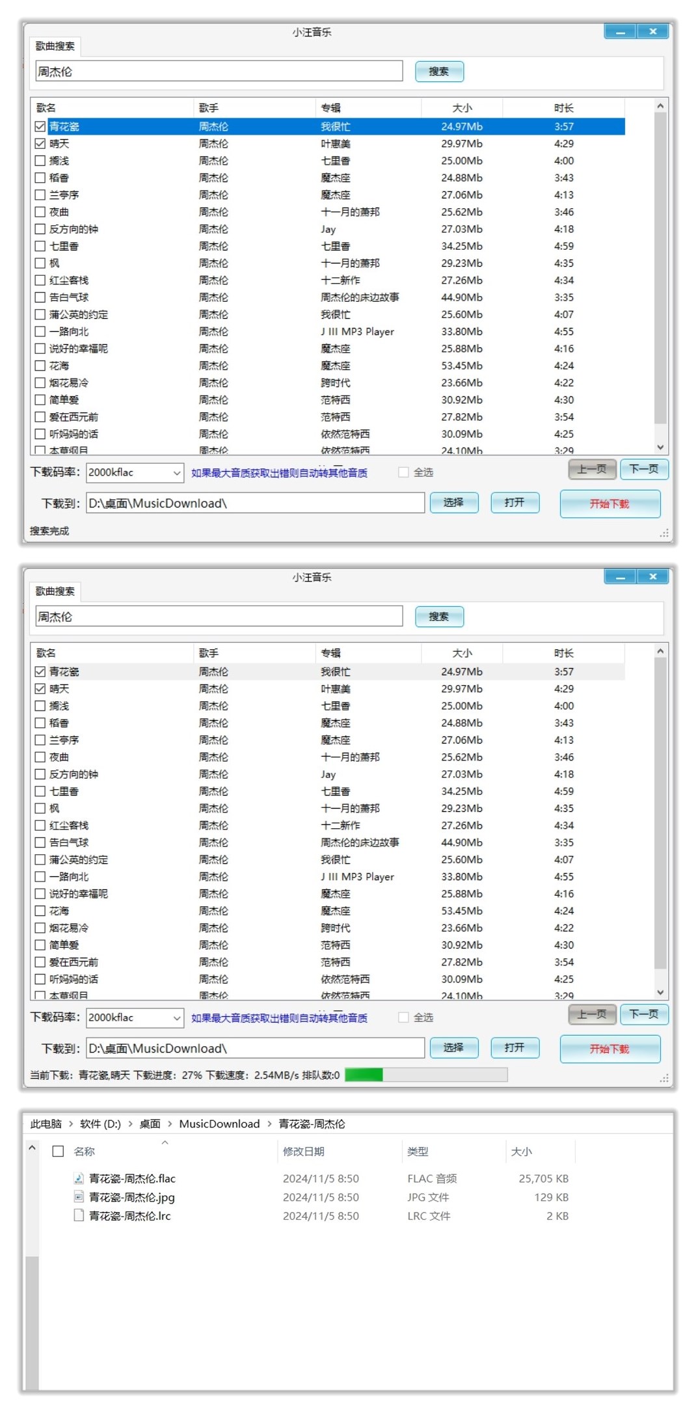
Task: Go to 桌面 in the explorer breadcrumb path
Action: [x=150, y=1124]
